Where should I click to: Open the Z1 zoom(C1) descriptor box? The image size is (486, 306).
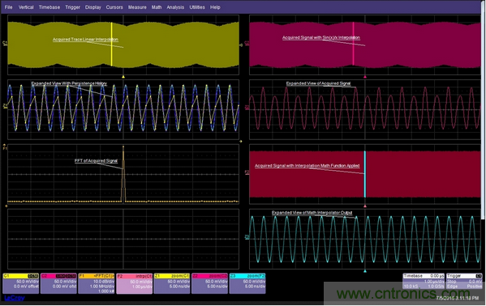172,283
